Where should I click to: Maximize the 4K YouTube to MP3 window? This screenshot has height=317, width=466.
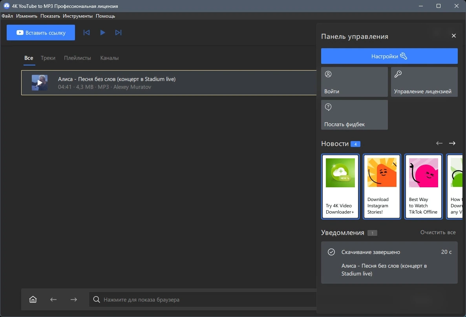pos(439,6)
